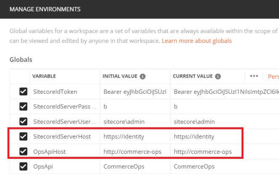
Task: Click the MANAGE ENVIRONMENTS dialog title
Action: 45,9
